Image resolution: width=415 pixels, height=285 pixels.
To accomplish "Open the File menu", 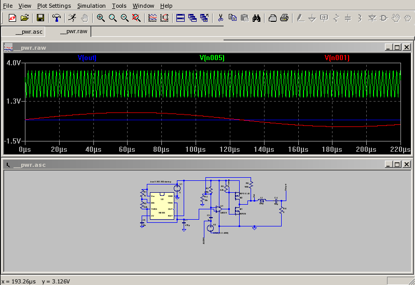I will click(x=8, y=6).
